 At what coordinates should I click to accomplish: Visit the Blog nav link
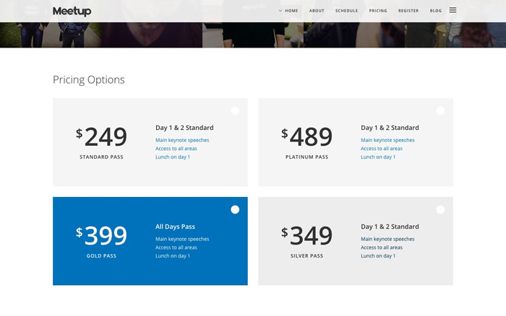pyautogui.click(x=436, y=11)
